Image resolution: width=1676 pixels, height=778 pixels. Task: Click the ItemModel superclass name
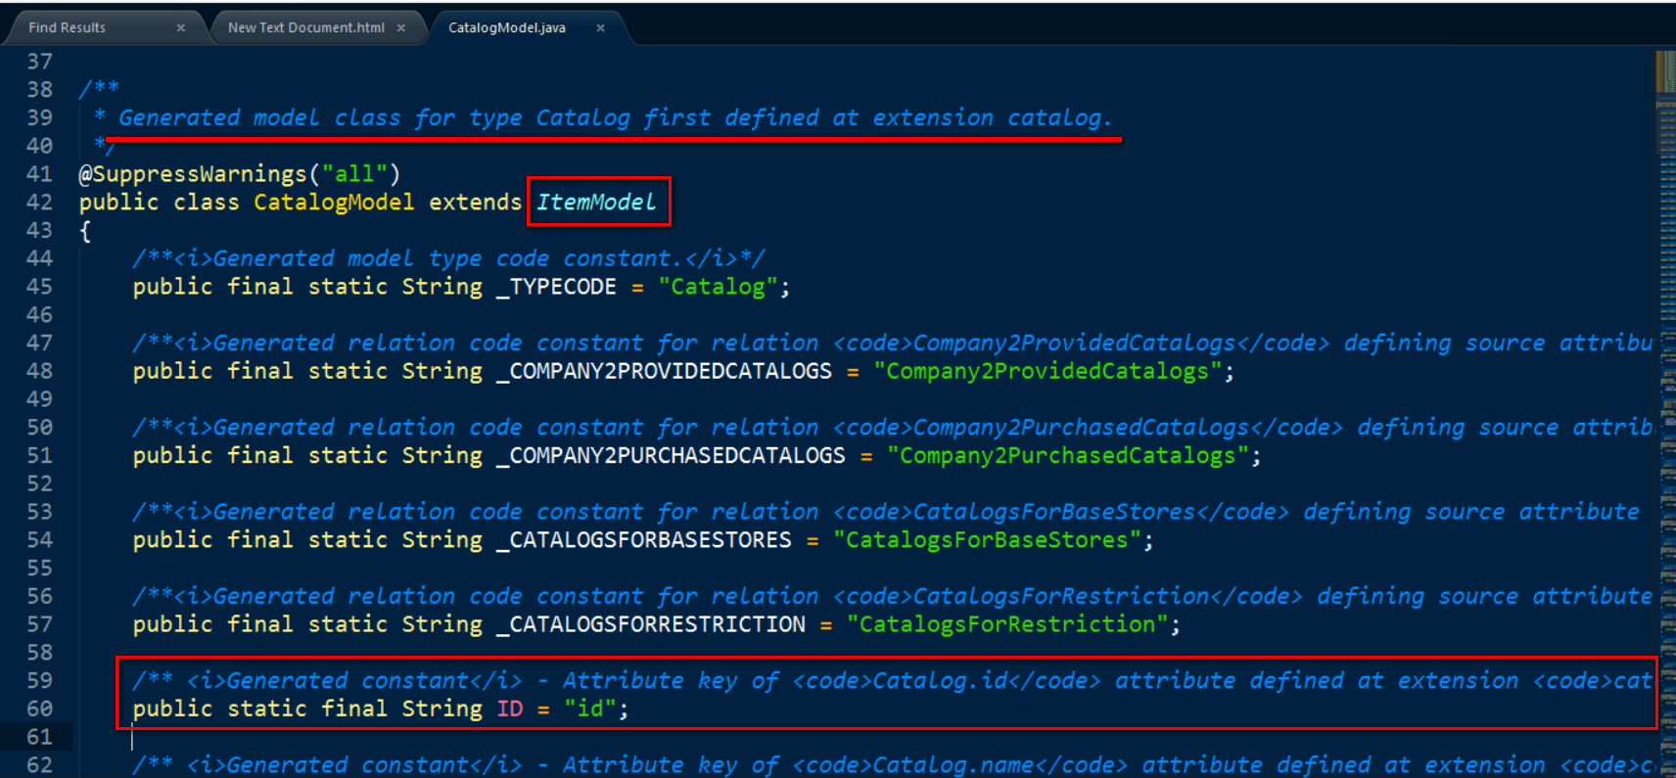pos(596,203)
